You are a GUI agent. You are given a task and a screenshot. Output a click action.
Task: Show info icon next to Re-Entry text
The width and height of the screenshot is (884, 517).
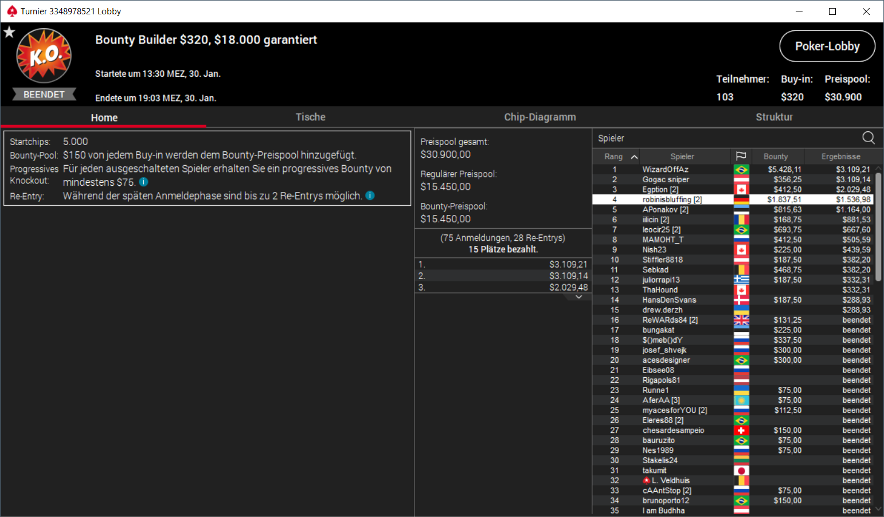(370, 195)
